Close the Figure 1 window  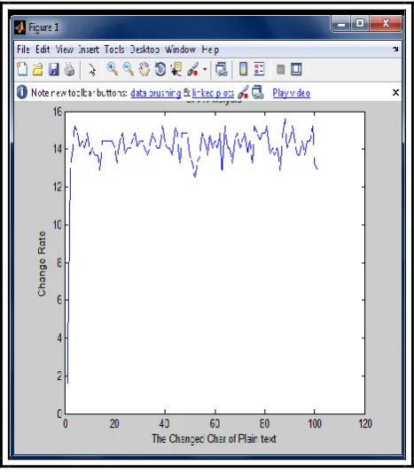386,24
